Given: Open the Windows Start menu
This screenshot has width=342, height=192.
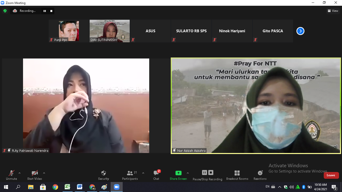Looking at the screenshot, I should 6,187.
